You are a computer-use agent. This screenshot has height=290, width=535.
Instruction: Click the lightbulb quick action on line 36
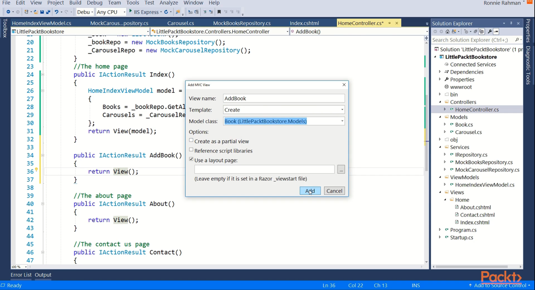(37, 170)
